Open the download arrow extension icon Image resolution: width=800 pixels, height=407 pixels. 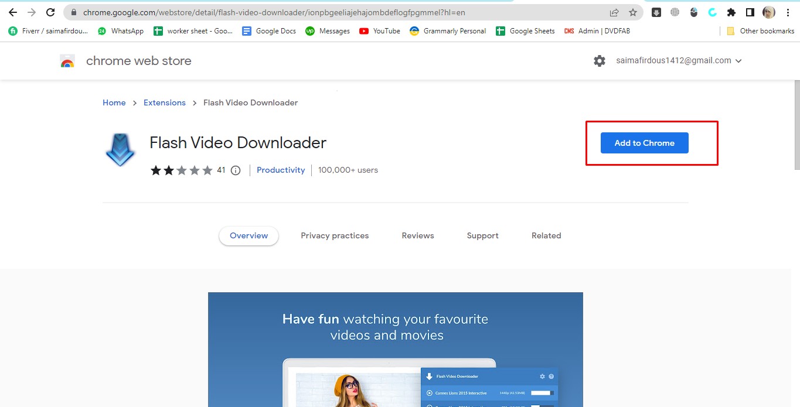(656, 12)
